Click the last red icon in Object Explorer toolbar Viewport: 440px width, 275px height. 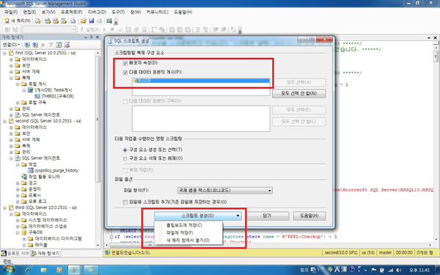(67, 45)
